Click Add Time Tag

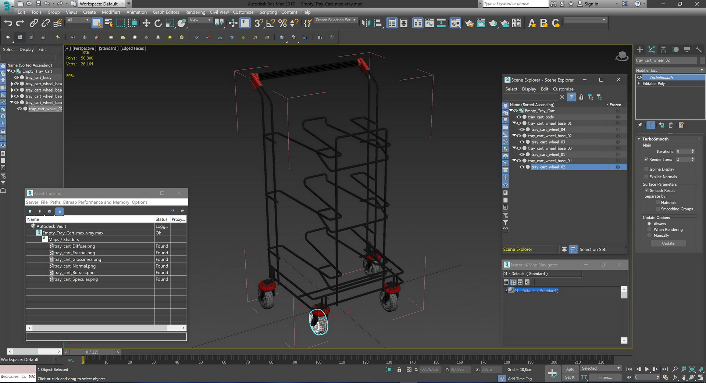520,379
